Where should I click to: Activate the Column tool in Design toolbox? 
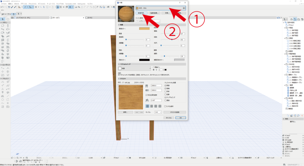pos(8,26)
